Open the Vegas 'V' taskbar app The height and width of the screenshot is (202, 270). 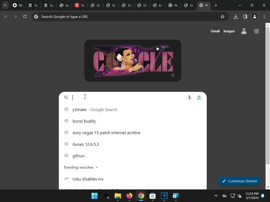click(x=164, y=196)
